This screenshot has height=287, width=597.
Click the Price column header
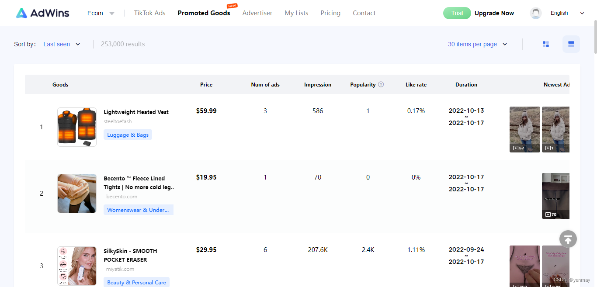(x=206, y=85)
